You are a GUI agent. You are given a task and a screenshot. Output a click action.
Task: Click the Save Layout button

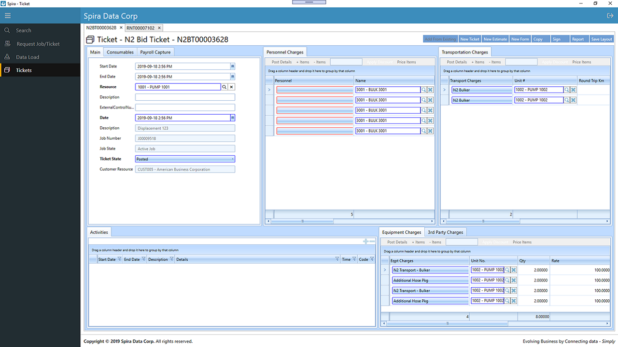click(x=601, y=39)
